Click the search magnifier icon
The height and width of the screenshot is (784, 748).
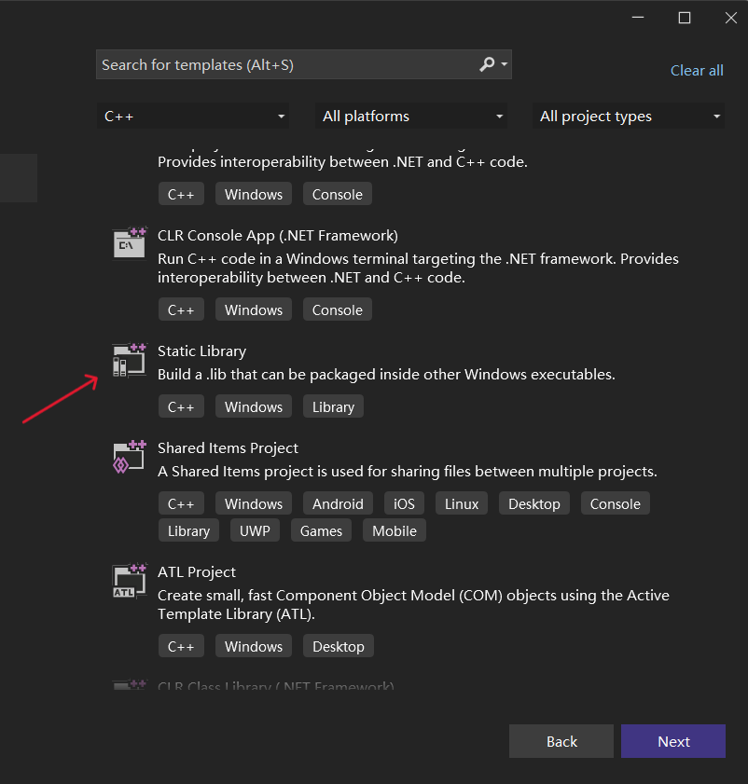click(x=486, y=64)
